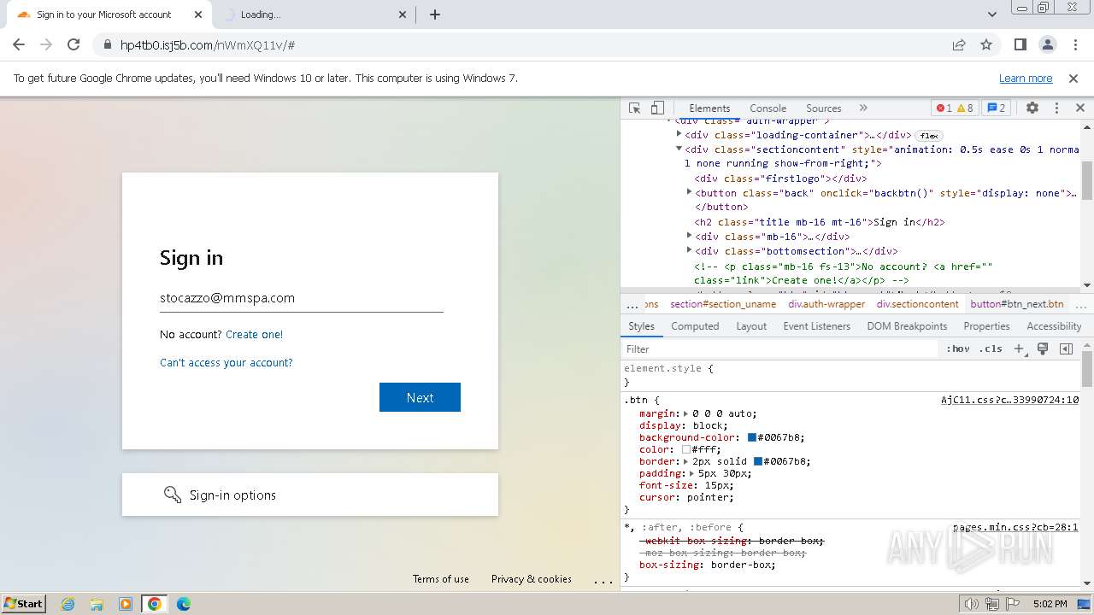The height and width of the screenshot is (615, 1094).
Task: Select section#section_uname in breadcrumb
Action: tap(723, 304)
